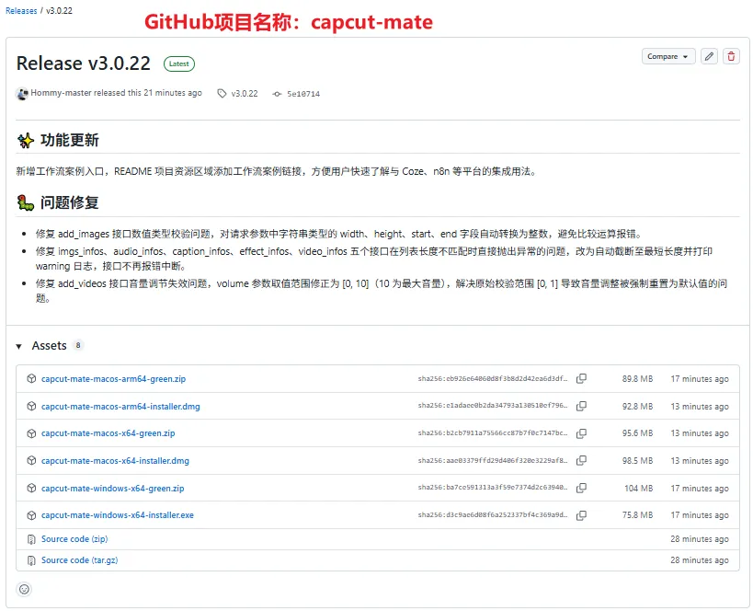Click package icon beside macos-x64-green.zip
753x611 pixels.
tap(31, 433)
